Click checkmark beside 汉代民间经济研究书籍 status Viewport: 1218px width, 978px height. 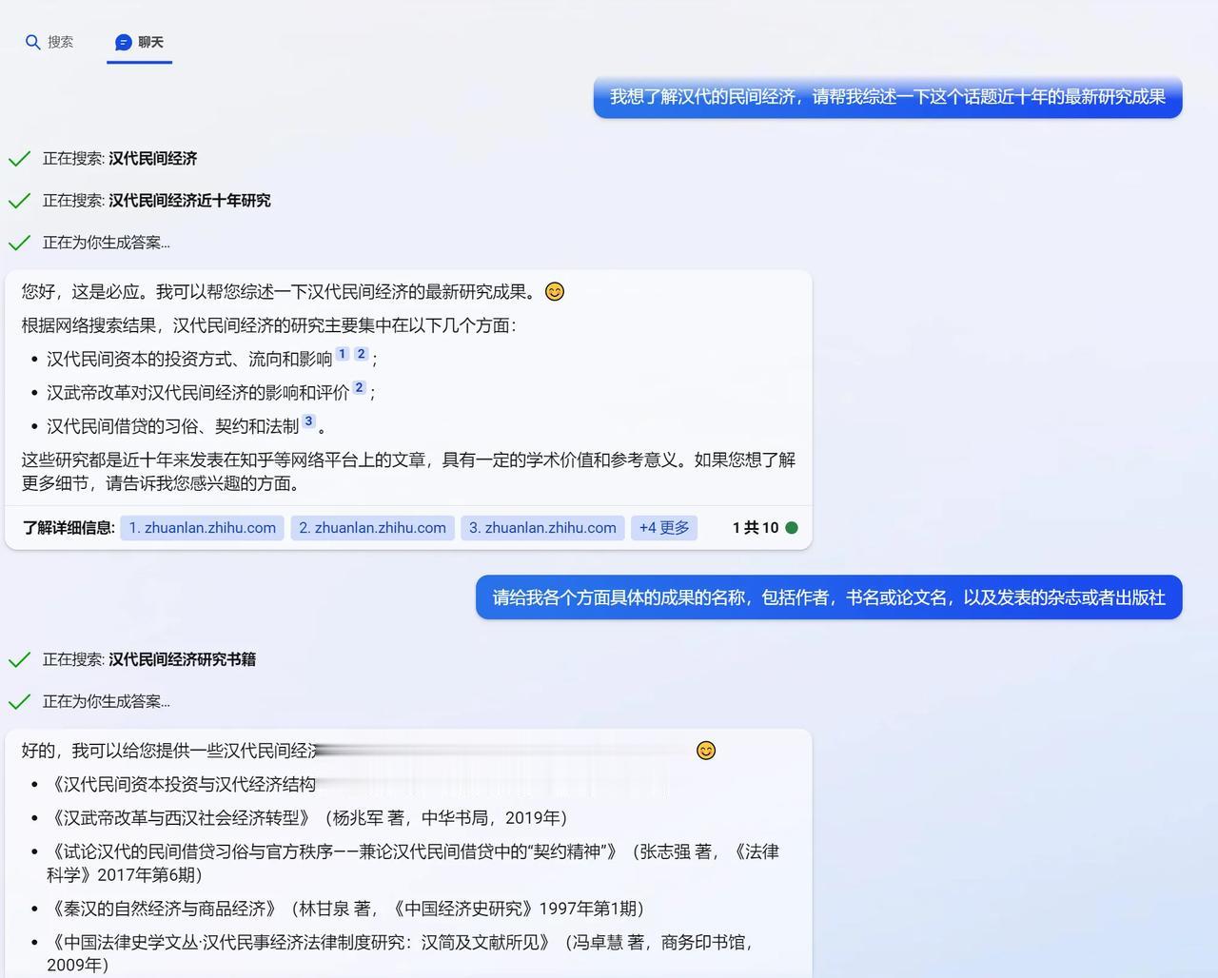coord(19,659)
